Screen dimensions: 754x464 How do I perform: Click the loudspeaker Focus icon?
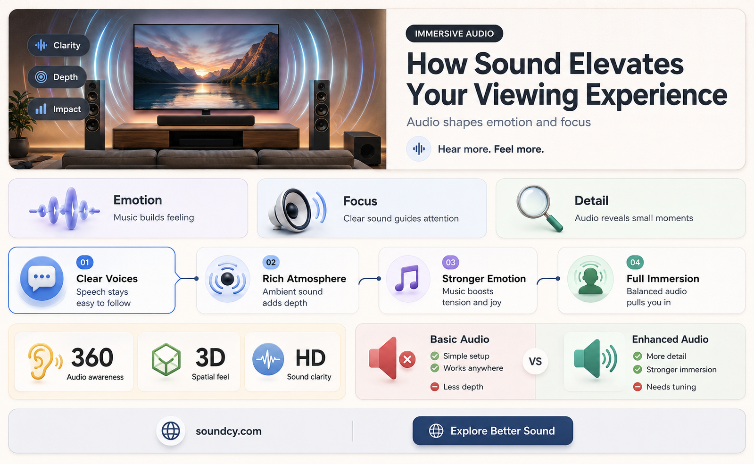pyautogui.click(x=297, y=210)
